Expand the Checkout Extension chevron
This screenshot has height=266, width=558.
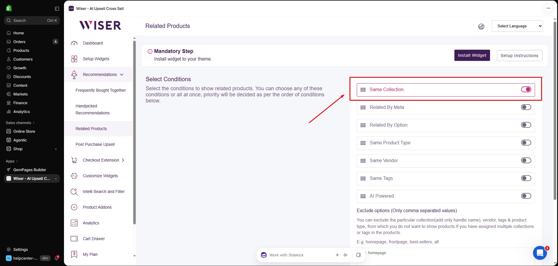click(123, 160)
